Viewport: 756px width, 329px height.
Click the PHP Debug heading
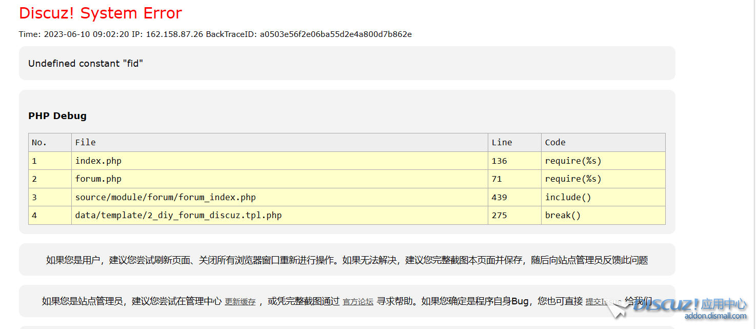pyautogui.click(x=57, y=116)
